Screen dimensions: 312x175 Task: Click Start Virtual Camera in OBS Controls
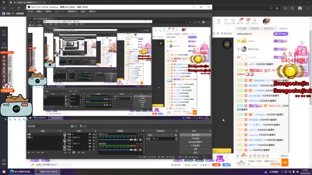(x=195, y=142)
